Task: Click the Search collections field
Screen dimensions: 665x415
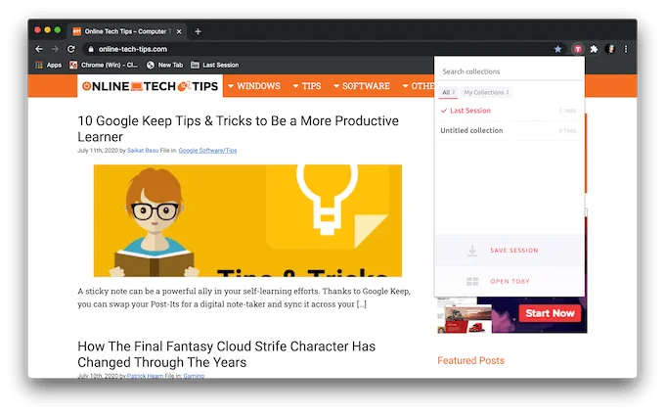Action: 509,71
